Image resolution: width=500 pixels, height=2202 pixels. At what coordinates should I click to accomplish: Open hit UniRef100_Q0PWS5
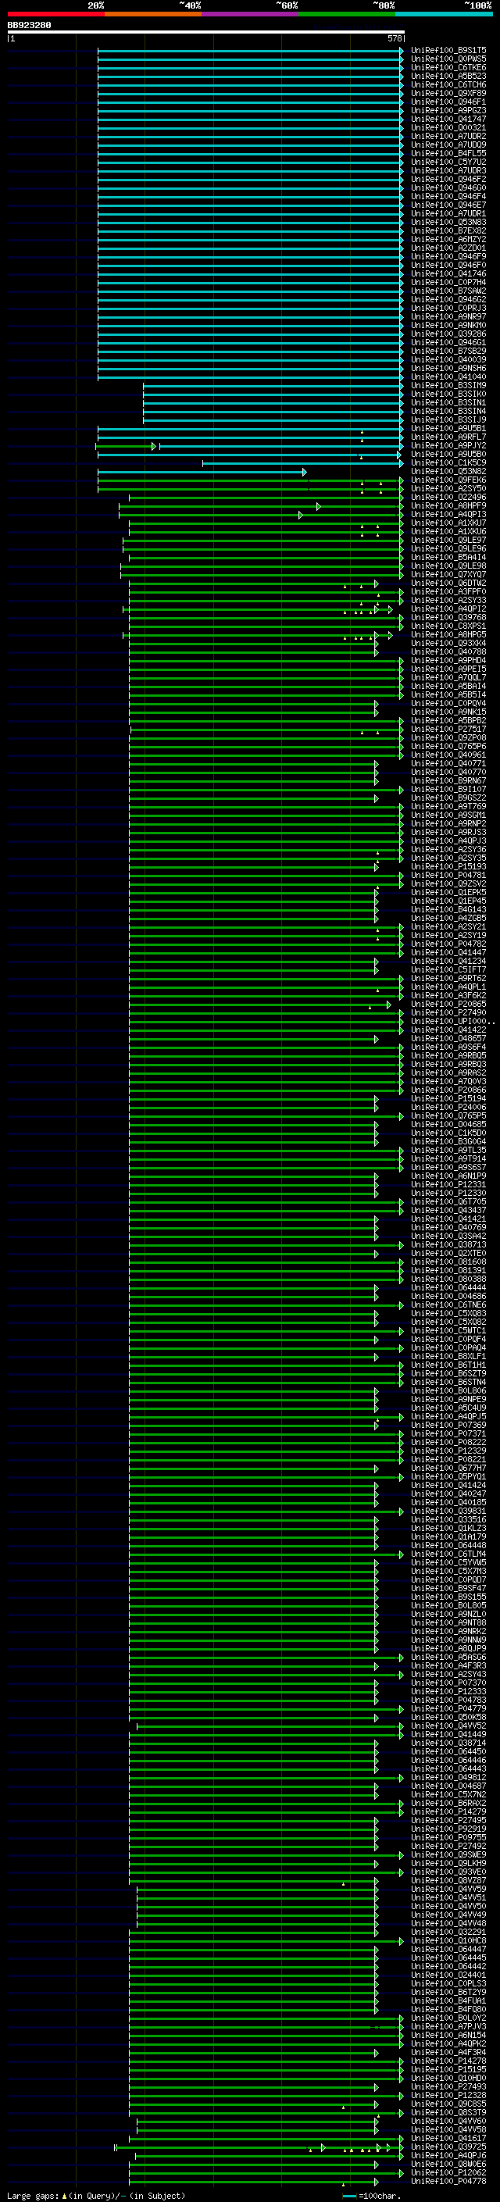click(448, 59)
